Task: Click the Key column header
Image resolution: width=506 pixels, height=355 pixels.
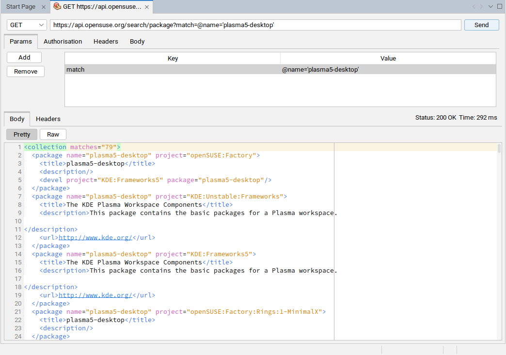Action: (173, 59)
